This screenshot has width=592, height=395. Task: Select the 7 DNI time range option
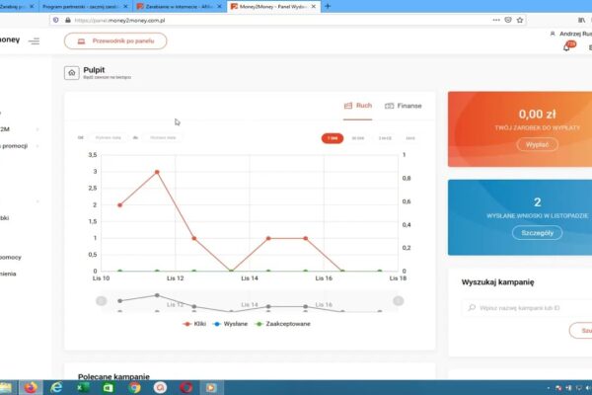[332, 138]
